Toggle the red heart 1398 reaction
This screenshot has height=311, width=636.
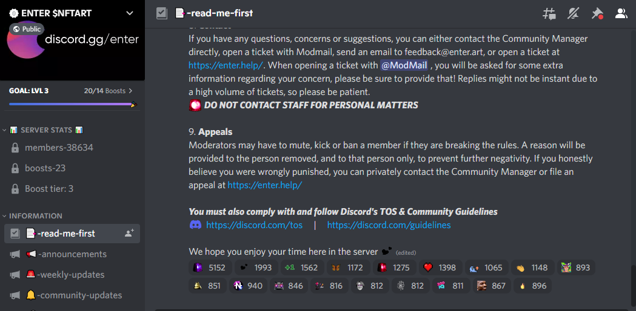(x=441, y=267)
